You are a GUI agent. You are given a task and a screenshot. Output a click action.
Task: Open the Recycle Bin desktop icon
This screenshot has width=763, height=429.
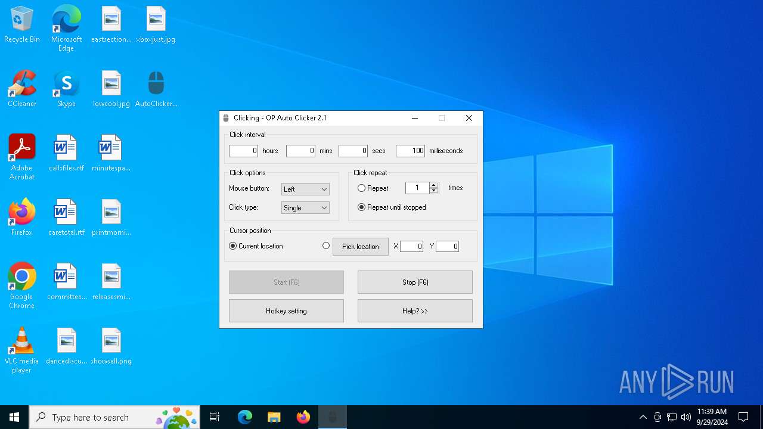[22, 24]
